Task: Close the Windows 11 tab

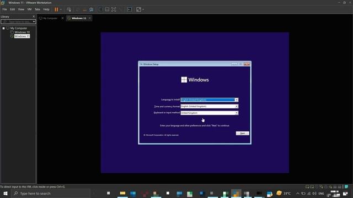Action: click(x=89, y=18)
